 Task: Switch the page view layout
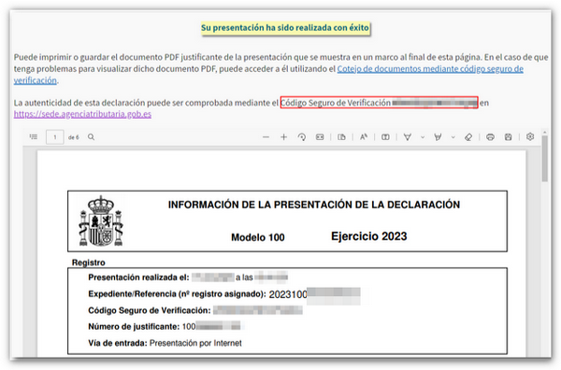(341, 137)
